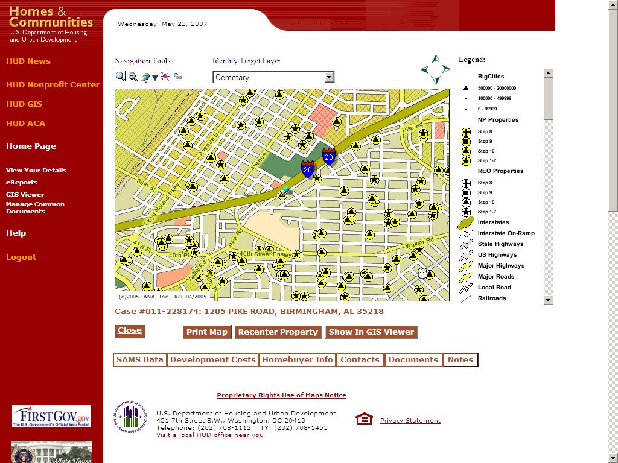This screenshot has height=463, width=618.
Task: Pan the map south with bottom compass arrow
Action: 436,81
